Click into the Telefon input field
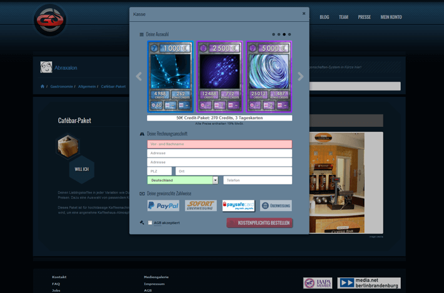Viewport: 444px width, 293px height. (258, 180)
